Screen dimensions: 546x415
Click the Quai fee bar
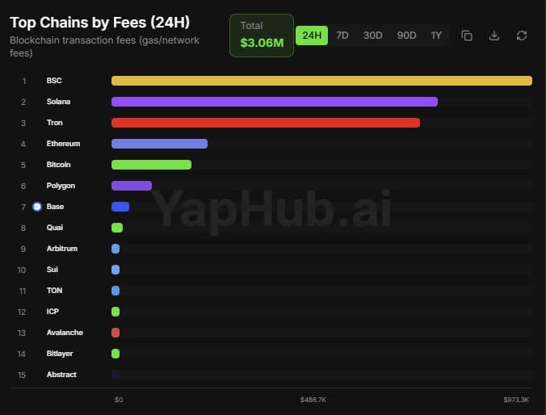(117, 228)
